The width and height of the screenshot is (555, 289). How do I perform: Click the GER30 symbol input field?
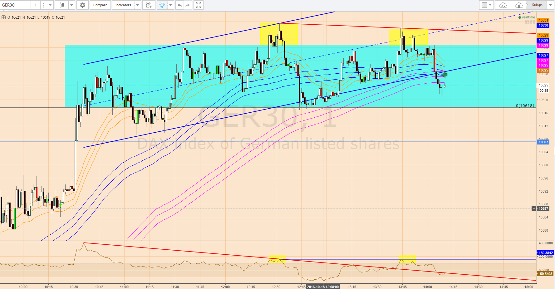(15, 5)
